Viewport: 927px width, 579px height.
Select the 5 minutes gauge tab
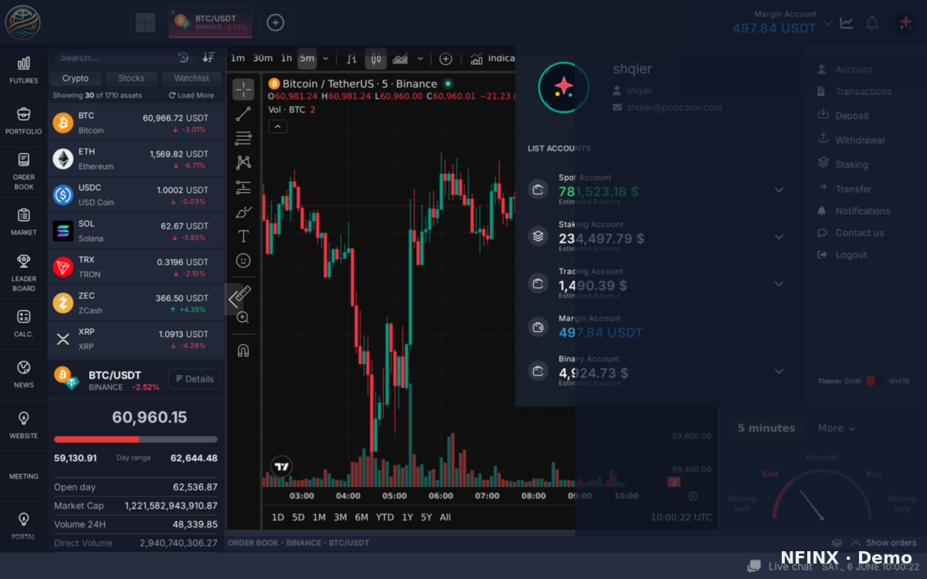point(766,428)
